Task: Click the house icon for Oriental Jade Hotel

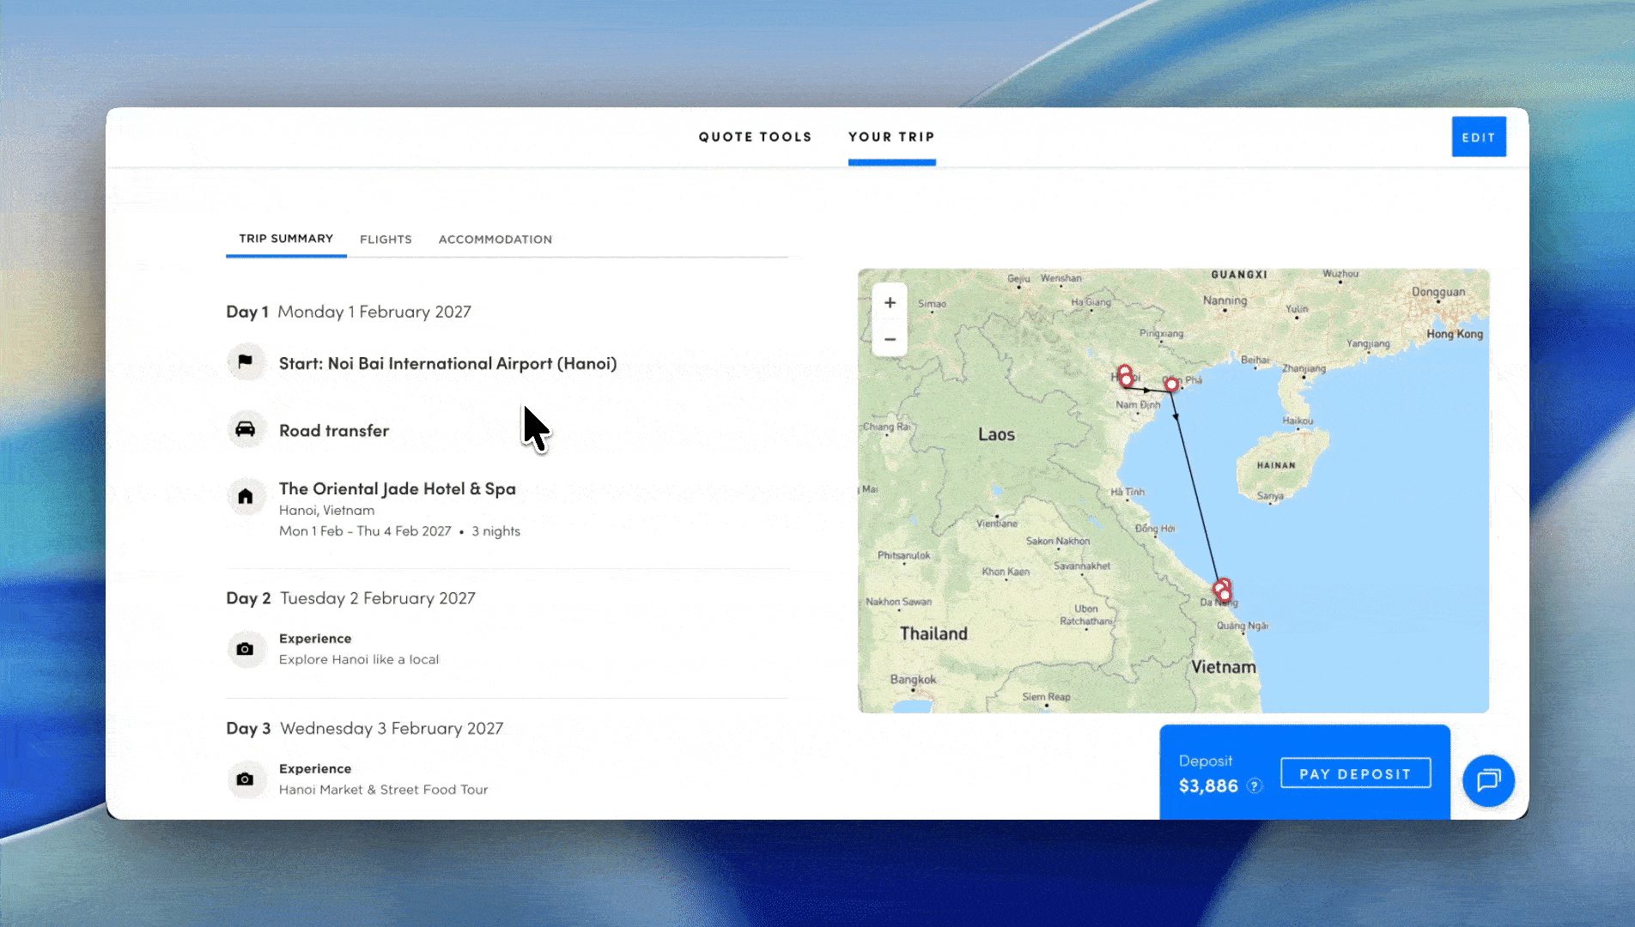Action: click(x=246, y=496)
